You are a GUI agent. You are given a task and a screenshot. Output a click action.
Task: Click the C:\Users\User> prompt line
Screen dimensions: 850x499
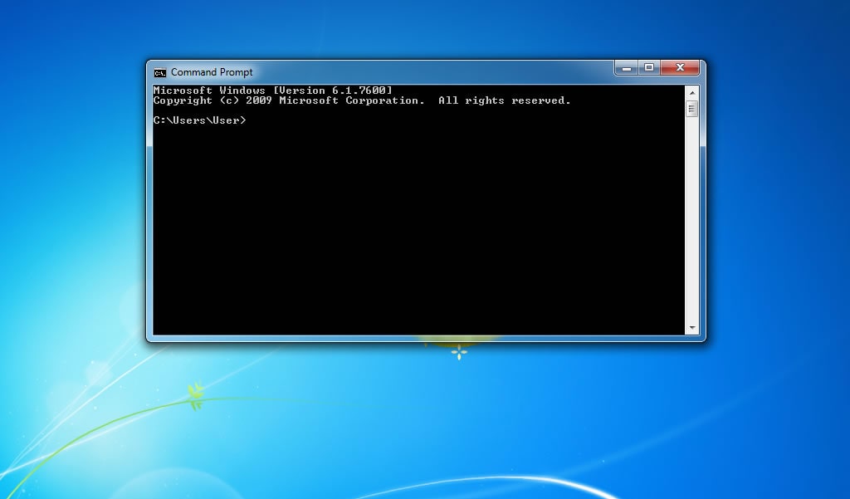coord(199,120)
